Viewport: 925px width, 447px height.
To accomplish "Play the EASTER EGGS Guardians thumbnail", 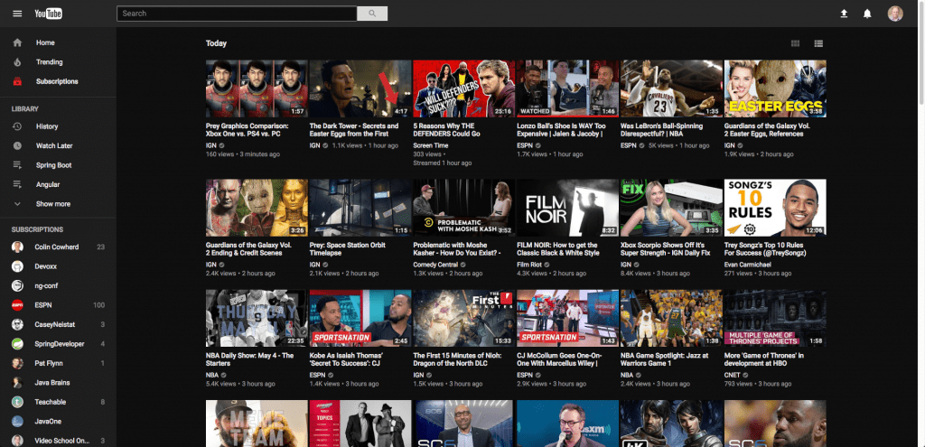I will tap(775, 88).
